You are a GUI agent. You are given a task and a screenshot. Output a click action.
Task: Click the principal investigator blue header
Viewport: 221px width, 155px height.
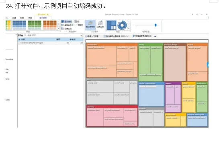pos(197,115)
